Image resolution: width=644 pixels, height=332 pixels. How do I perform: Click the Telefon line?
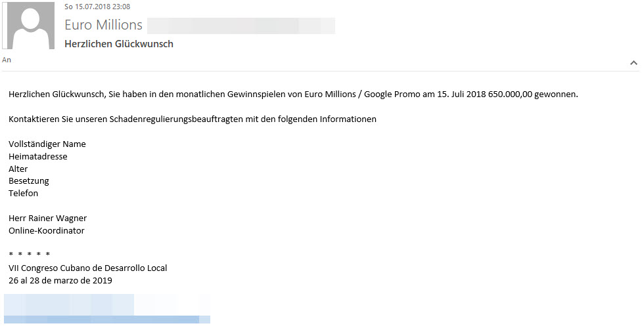coord(24,194)
